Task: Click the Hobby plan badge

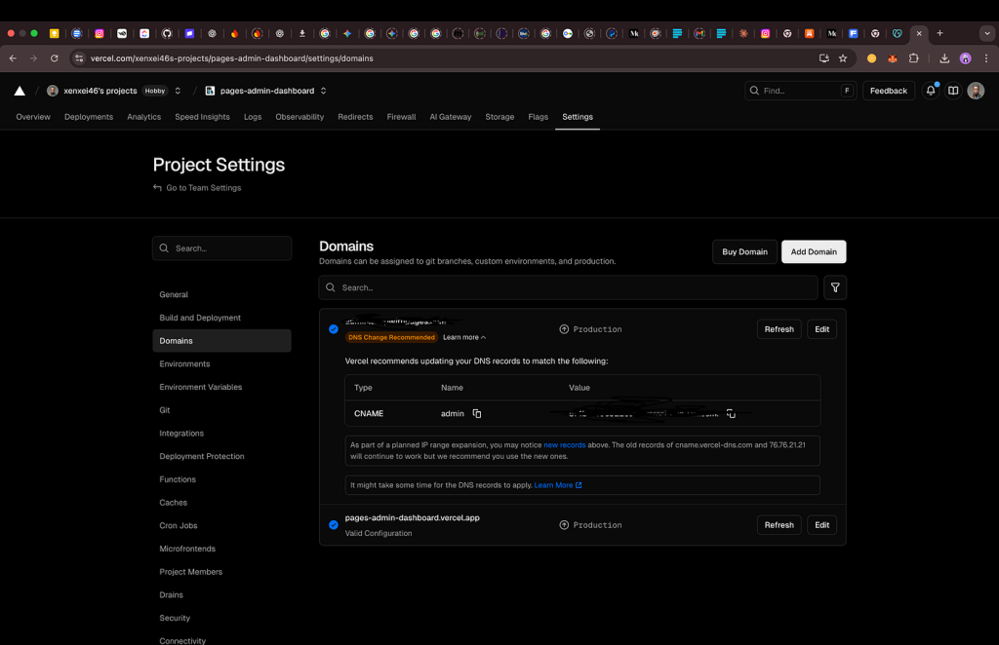Action: (155, 91)
